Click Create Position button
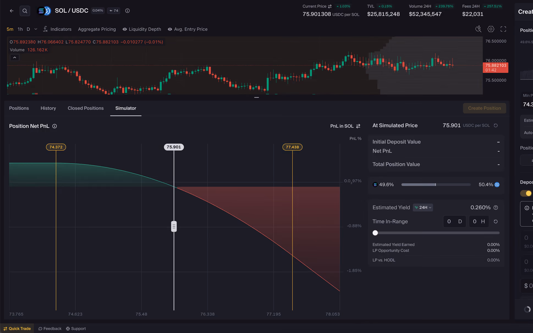Screen dimensions: 533x333 tap(484, 108)
